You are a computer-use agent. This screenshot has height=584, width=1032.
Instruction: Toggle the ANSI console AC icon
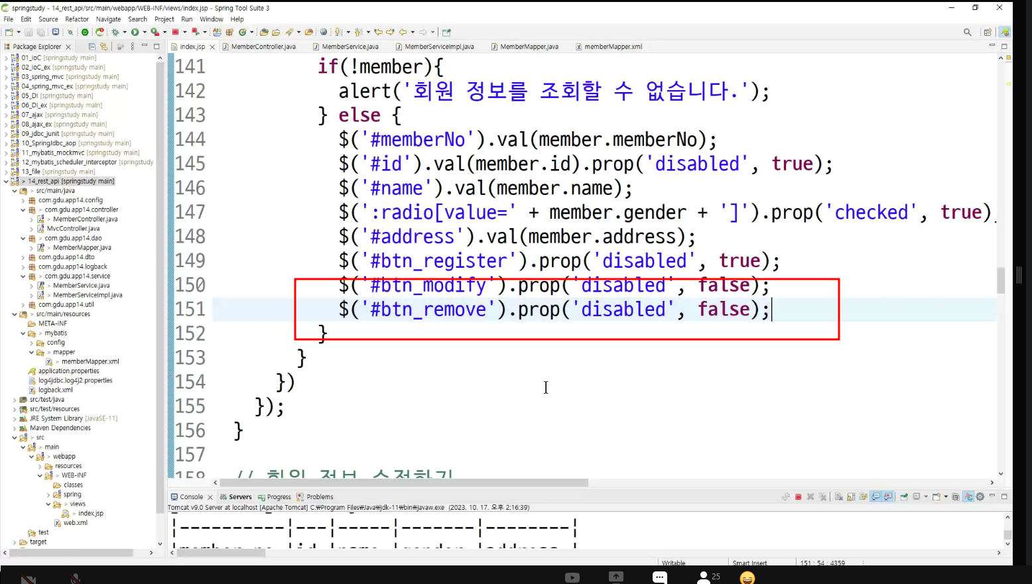(968, 496)
